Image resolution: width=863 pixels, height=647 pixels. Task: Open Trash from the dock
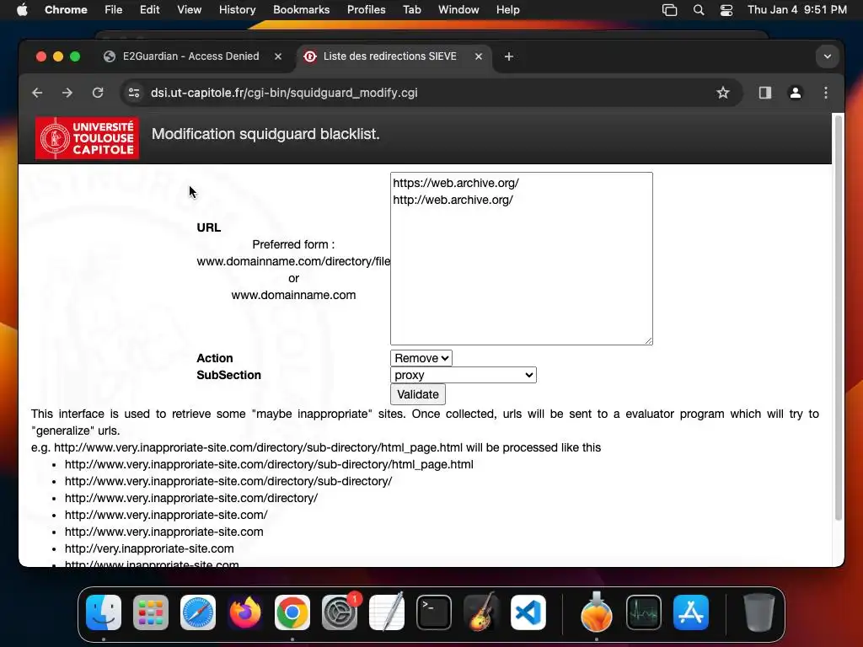click(759, 612)
